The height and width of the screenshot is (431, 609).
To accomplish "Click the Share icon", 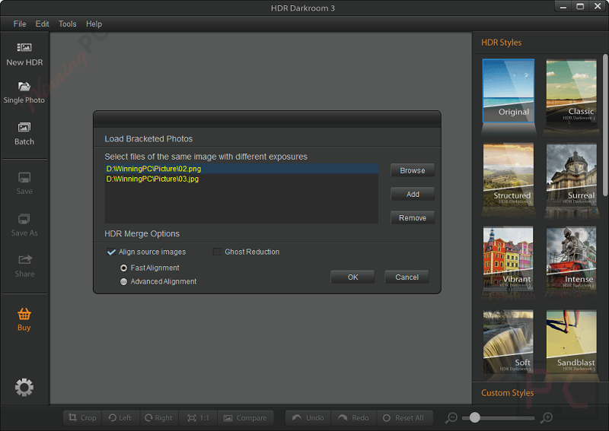I will pos(24,259).
